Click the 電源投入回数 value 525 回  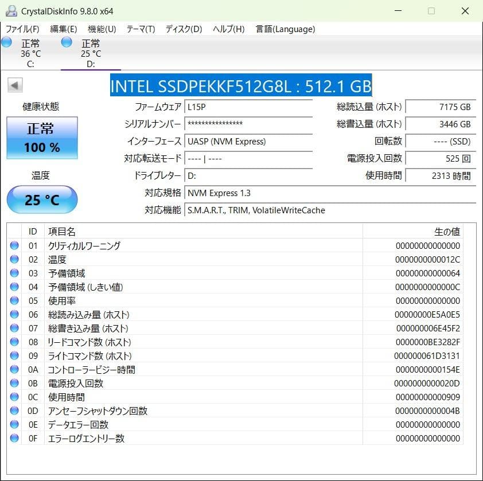click(441, 159)
